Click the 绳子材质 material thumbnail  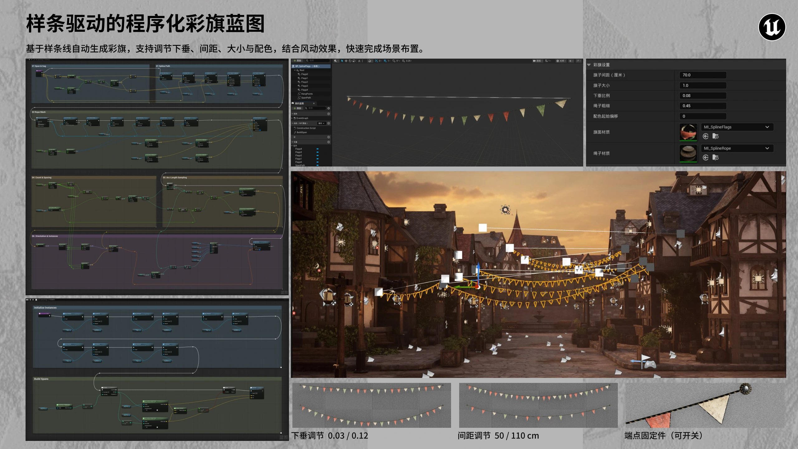688,153
